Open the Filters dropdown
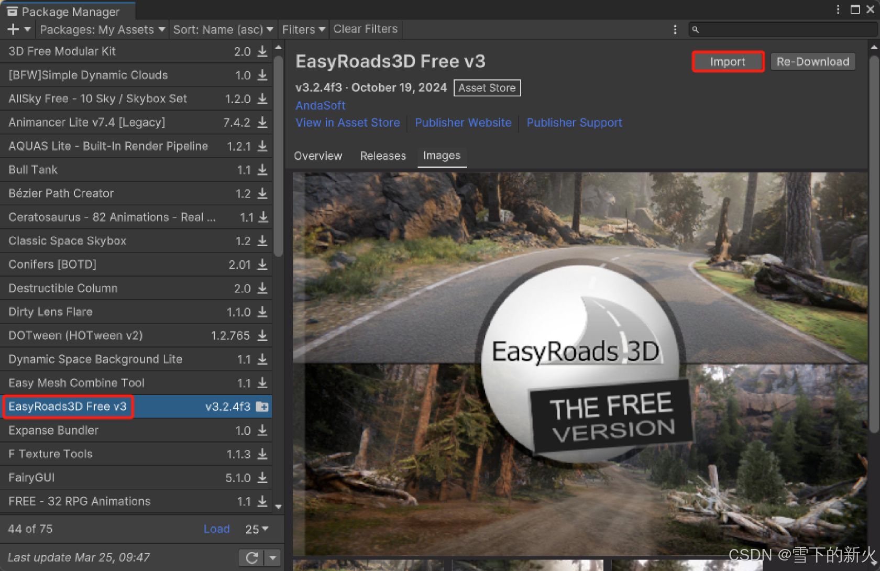Image resolution: width=880 pixels, height=571 pixels. pyautogui.click(x=303, y=29)
